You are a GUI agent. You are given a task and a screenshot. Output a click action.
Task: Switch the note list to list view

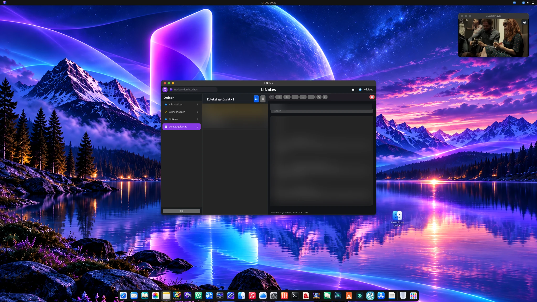[x=256, y=99]
